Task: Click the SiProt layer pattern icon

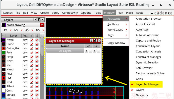Action: pos(3,86)
